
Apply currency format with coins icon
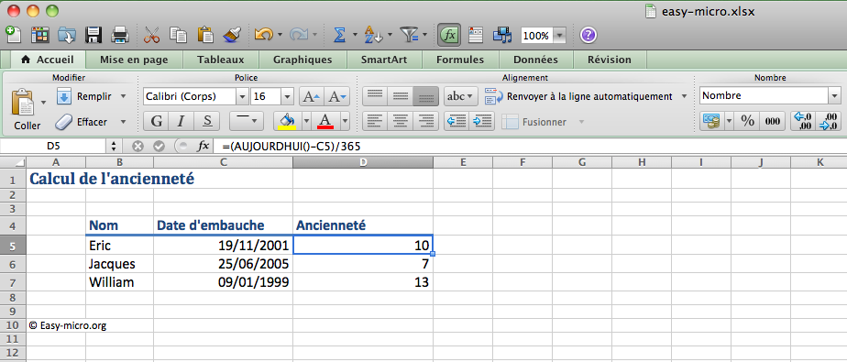pyautogui.click(x=712, y=122)
